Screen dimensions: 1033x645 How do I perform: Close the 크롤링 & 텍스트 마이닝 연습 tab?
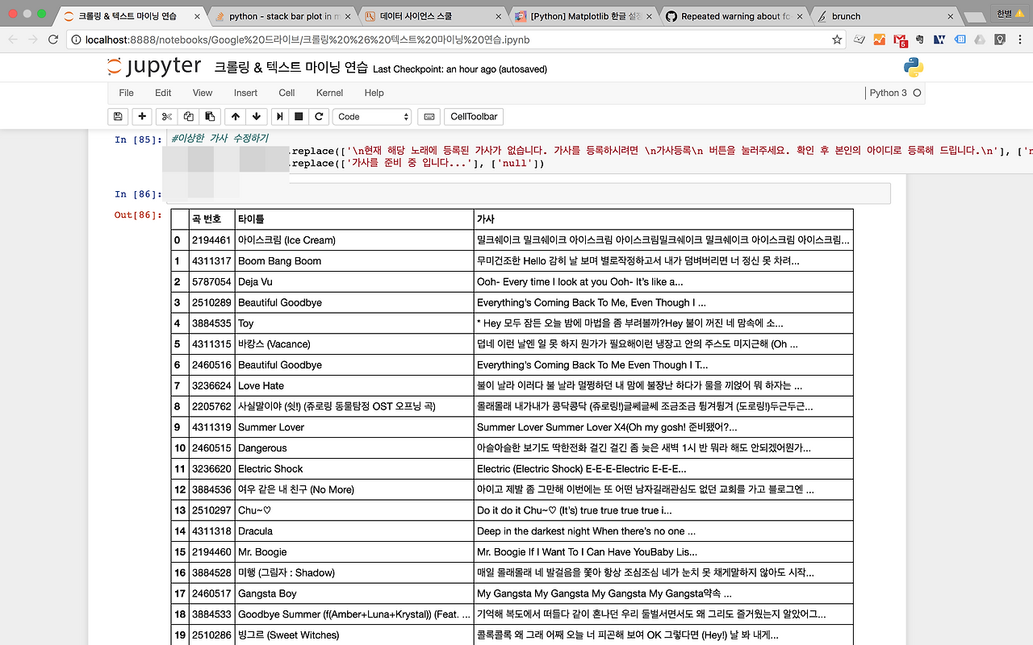point(197,16)
